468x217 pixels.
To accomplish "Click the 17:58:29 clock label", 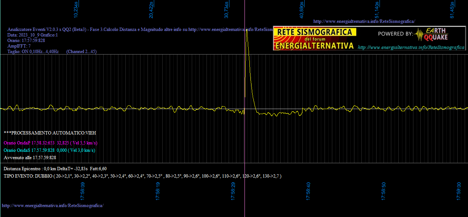I will (233, 191).
